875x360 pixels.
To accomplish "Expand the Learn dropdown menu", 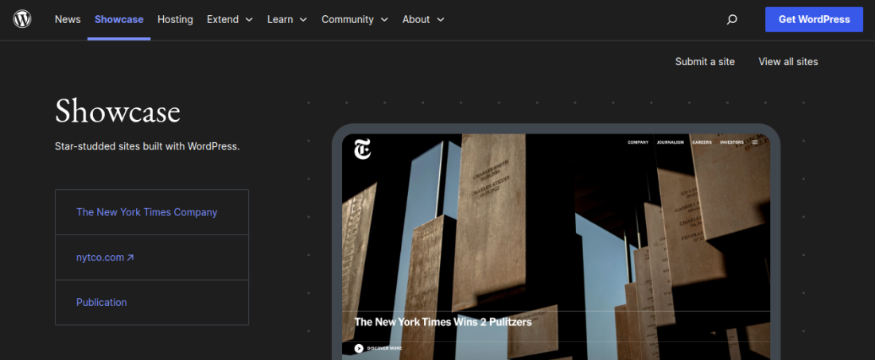I will (x=287, y=20).
